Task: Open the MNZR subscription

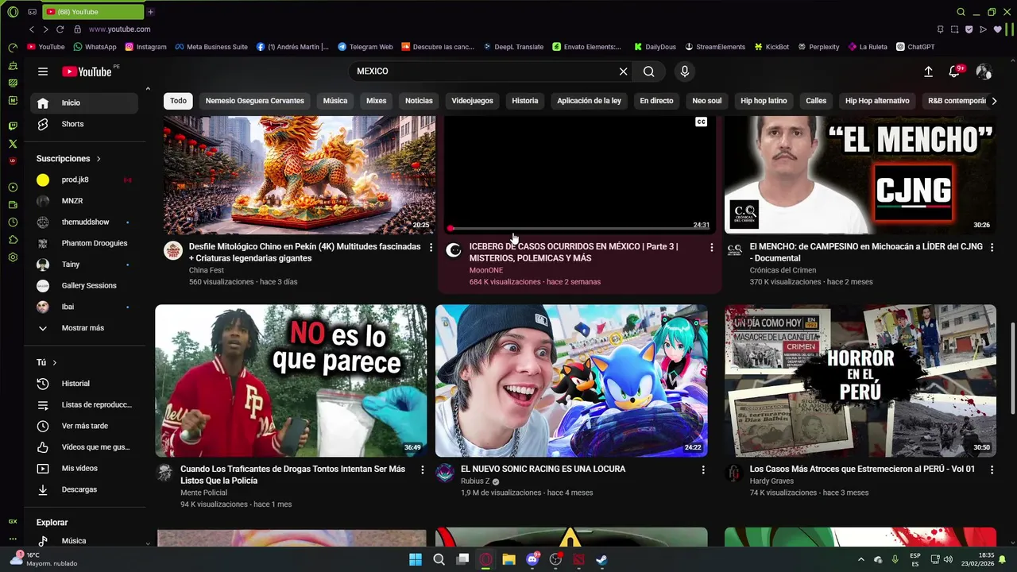Action: [x=84, y=201]
